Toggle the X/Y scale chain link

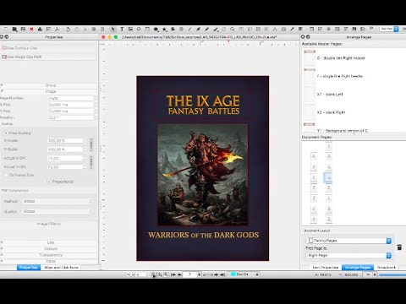[x=91, y=144]
